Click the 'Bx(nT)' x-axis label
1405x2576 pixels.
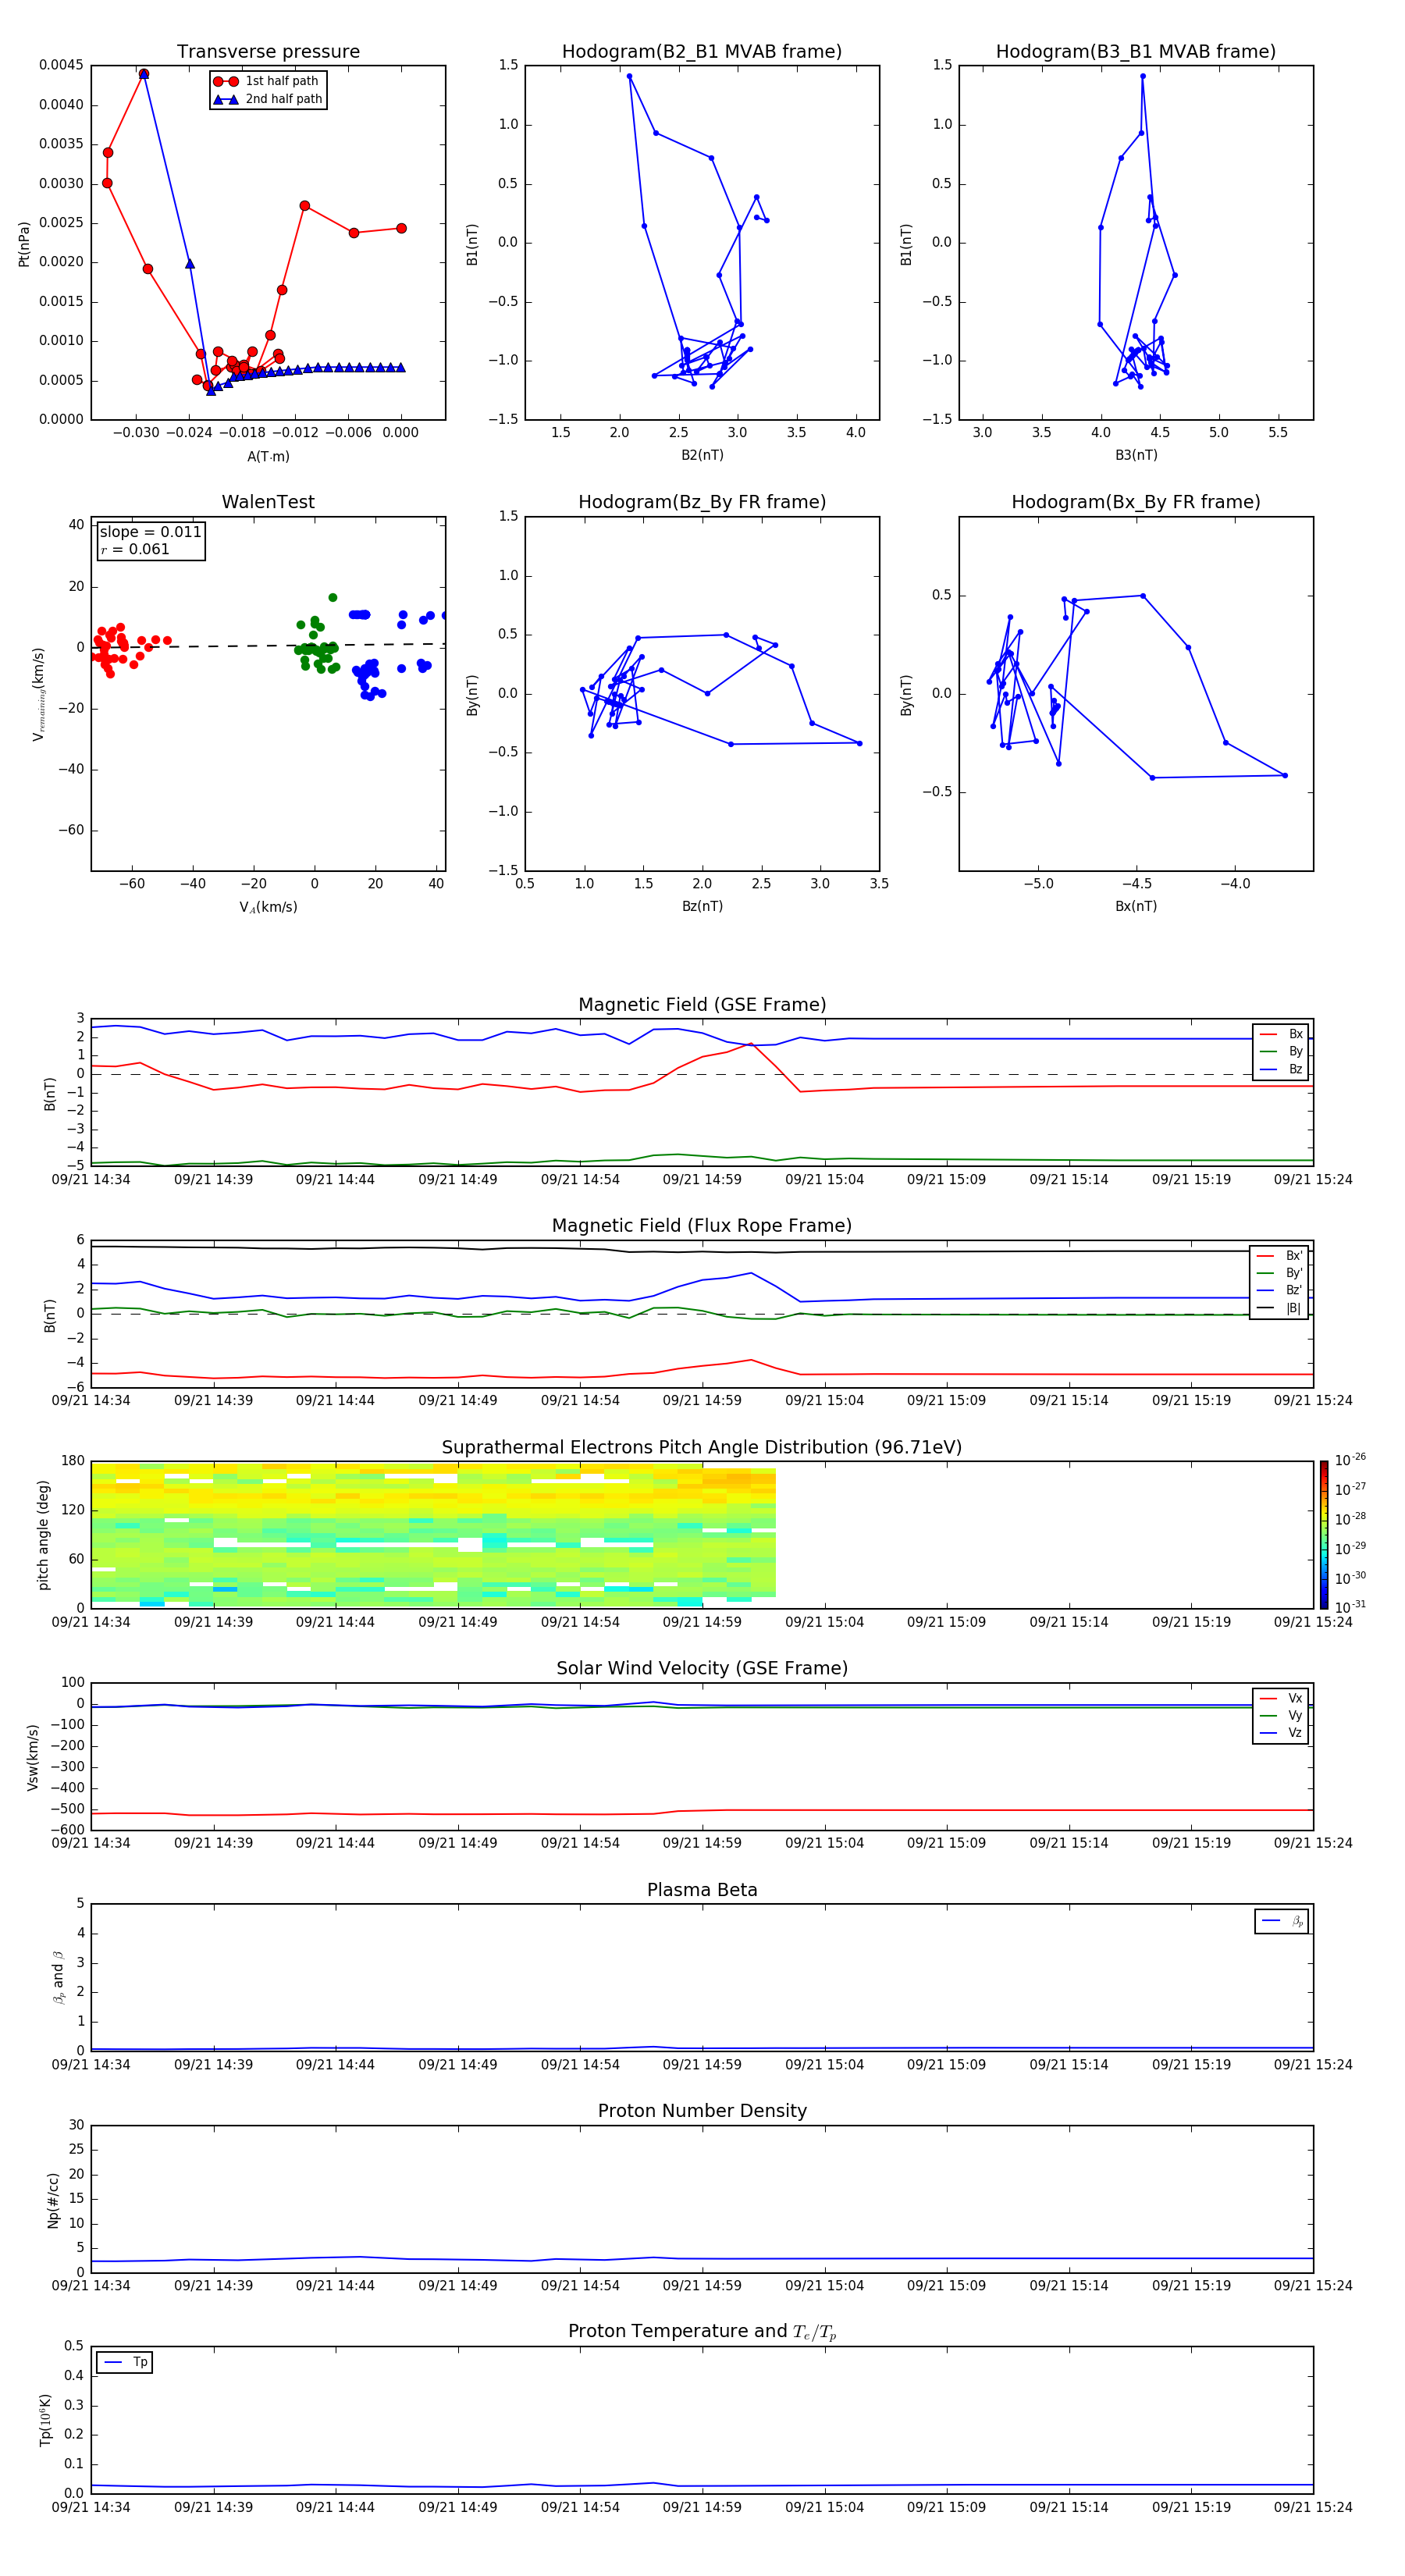tap(1136, 906)
